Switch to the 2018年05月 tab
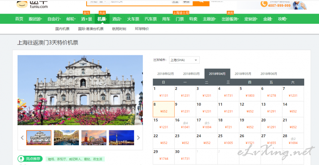Screen dimensions: 319x165 (243, 74)
